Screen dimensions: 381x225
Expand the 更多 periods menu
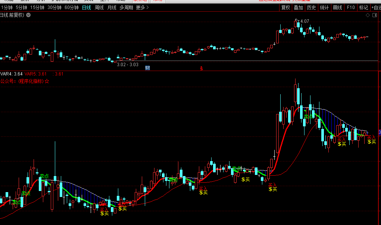142,7
